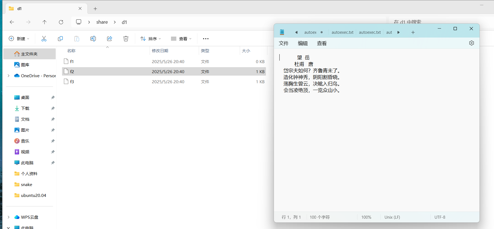Add a new Notepad tab

pyautogui.click(x=413, y=32)
